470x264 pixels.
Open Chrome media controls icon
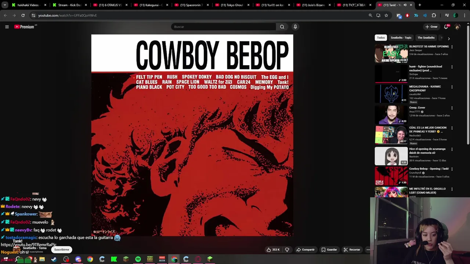tap(447, 15)
